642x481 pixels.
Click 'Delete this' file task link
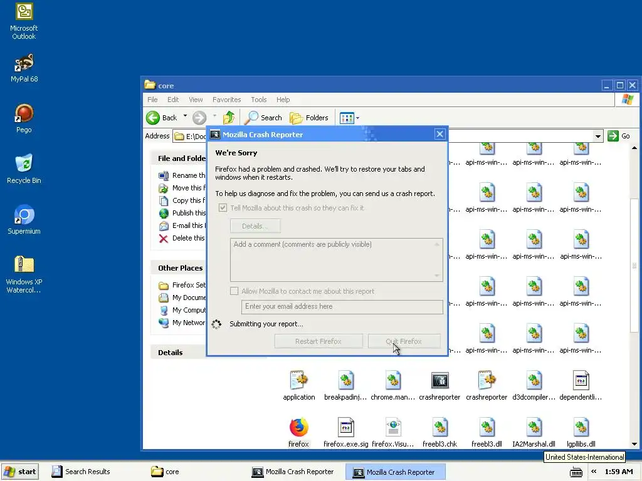coord(182,238)
